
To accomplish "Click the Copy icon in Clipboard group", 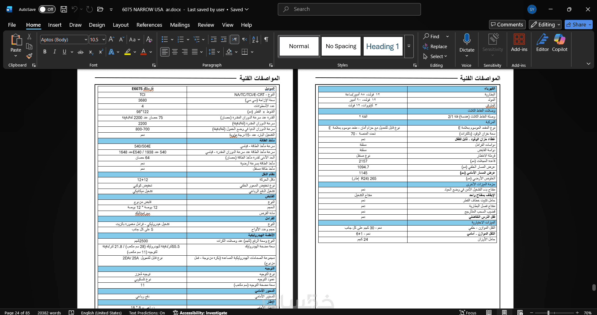I will pyautogui.click(x=29, y=46).
